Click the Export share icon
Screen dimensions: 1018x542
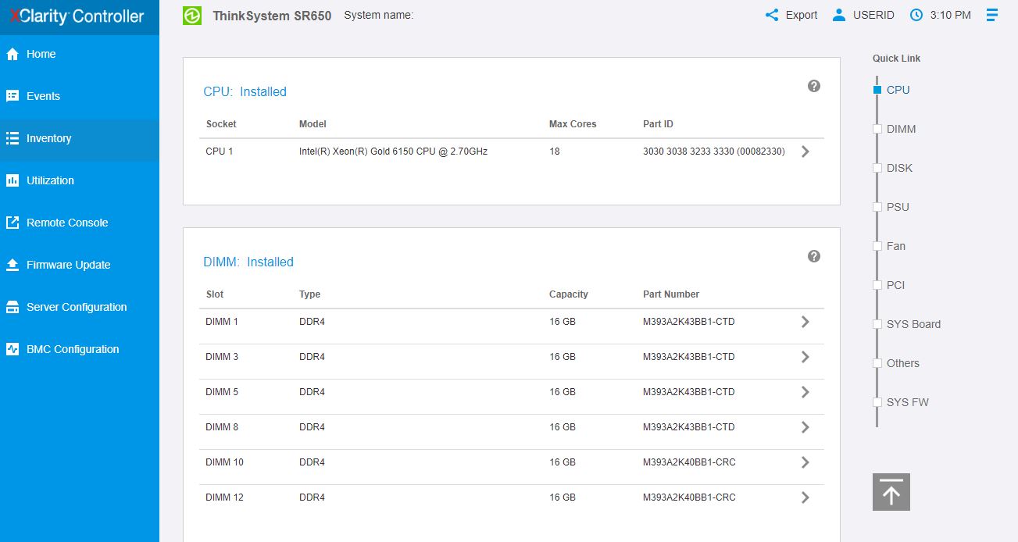click(x=772, y=15)
